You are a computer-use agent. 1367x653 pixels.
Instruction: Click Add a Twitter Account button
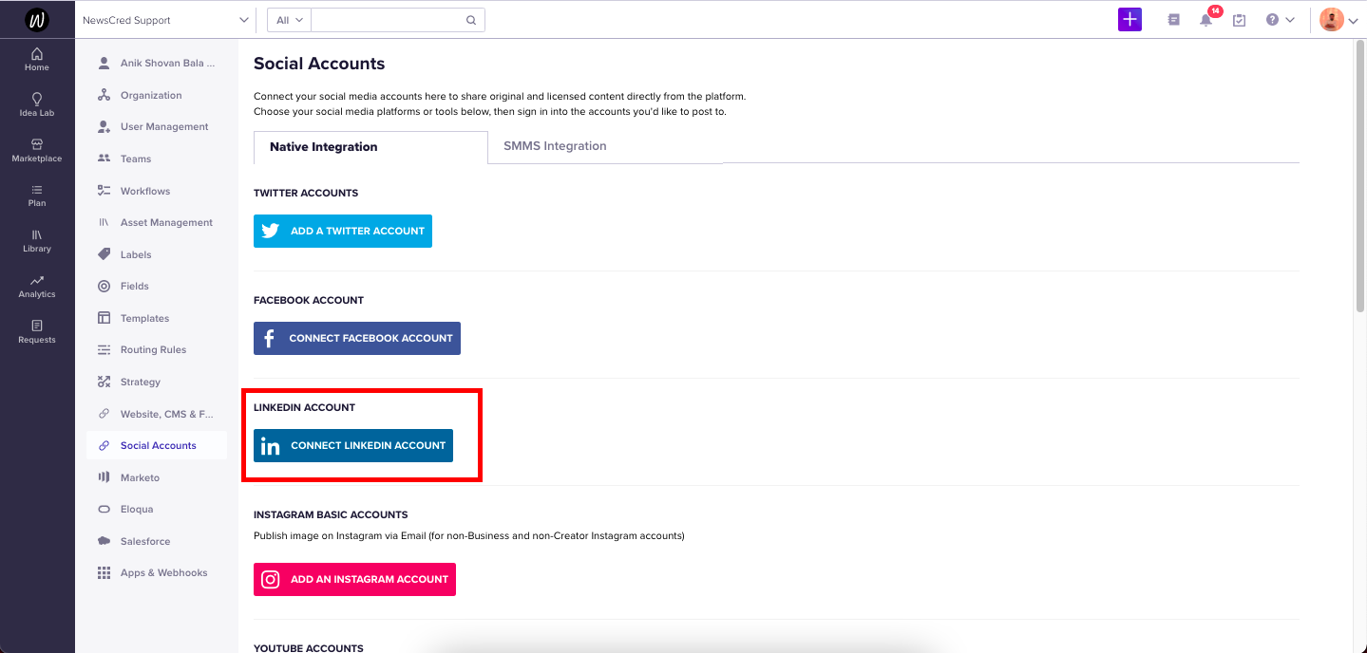[x=343, y=231]
